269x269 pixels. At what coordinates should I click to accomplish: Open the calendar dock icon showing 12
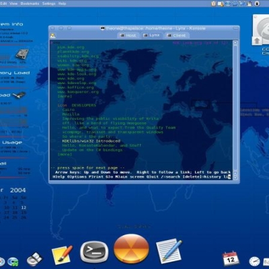coord(231,258)
